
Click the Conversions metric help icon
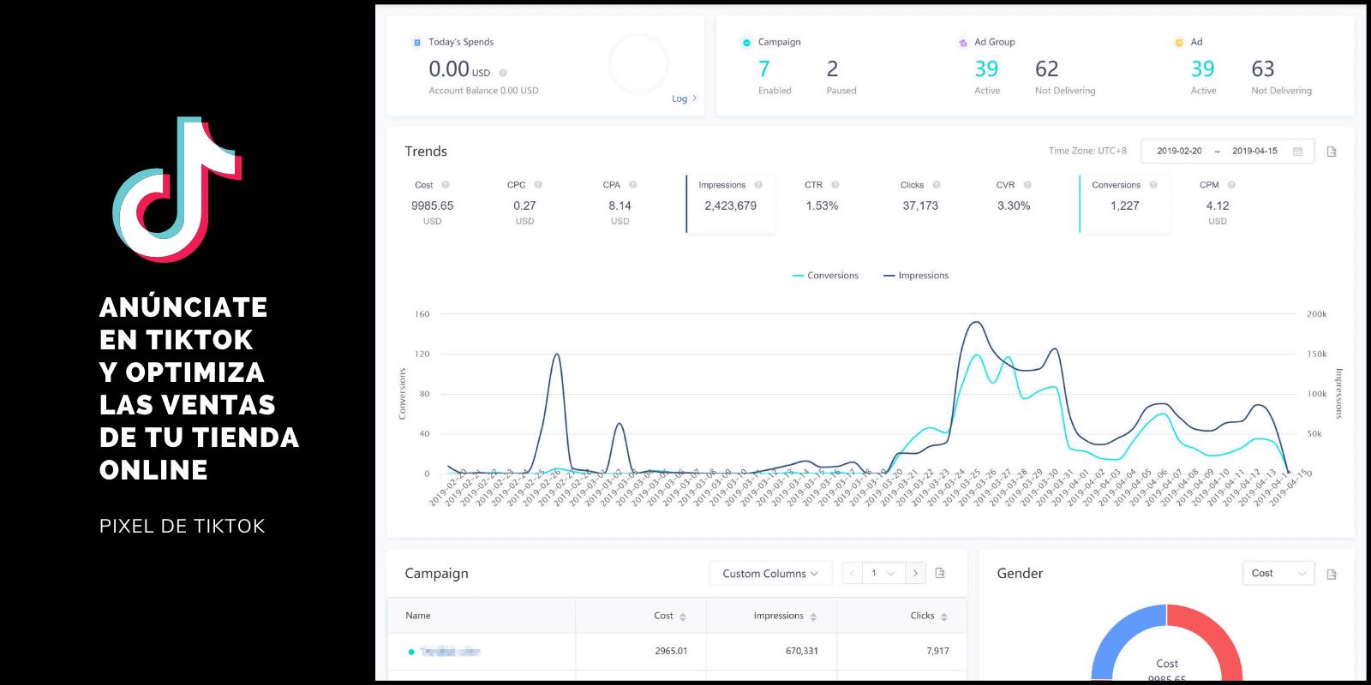click(1153, 185)
